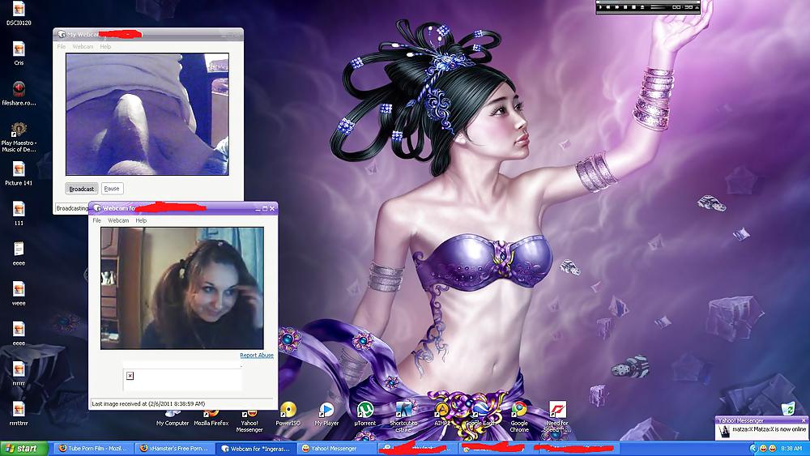Open My Computer desktop icon
Screen dimensions: 810x456
[173, 418]
